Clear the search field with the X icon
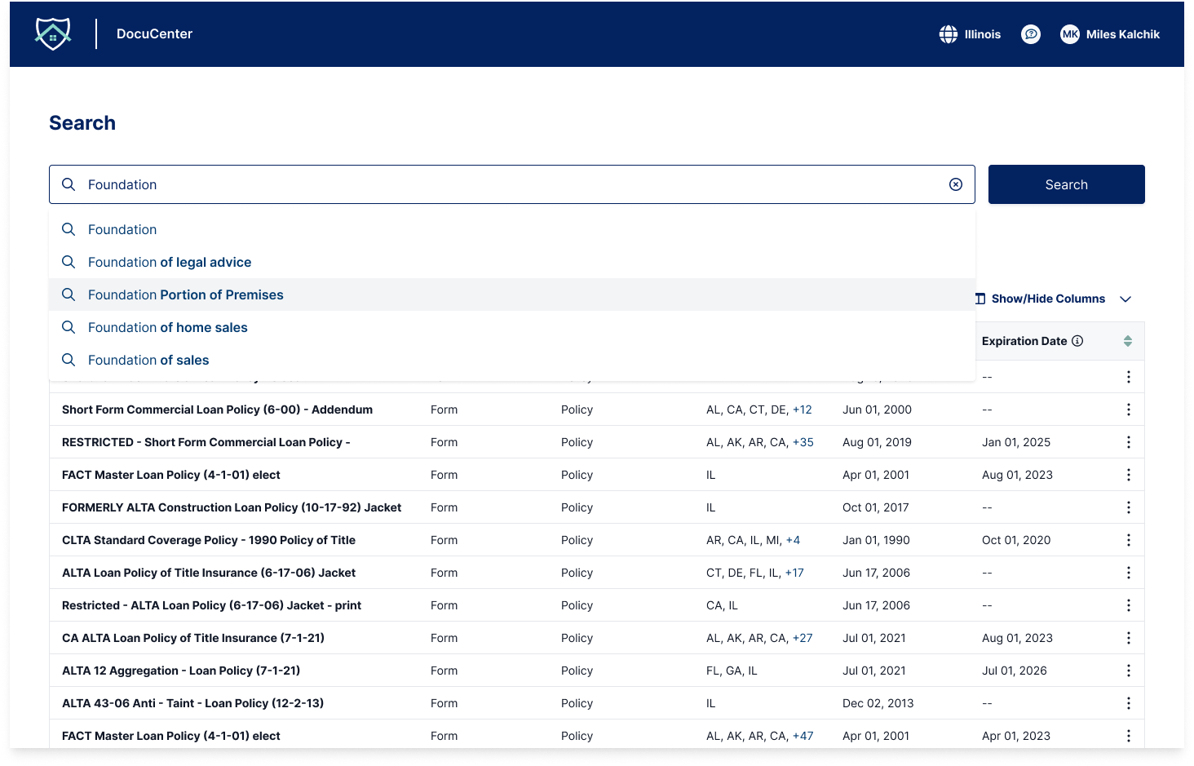The width and height of the screenshot is (1194, 766). coord(956,184)
